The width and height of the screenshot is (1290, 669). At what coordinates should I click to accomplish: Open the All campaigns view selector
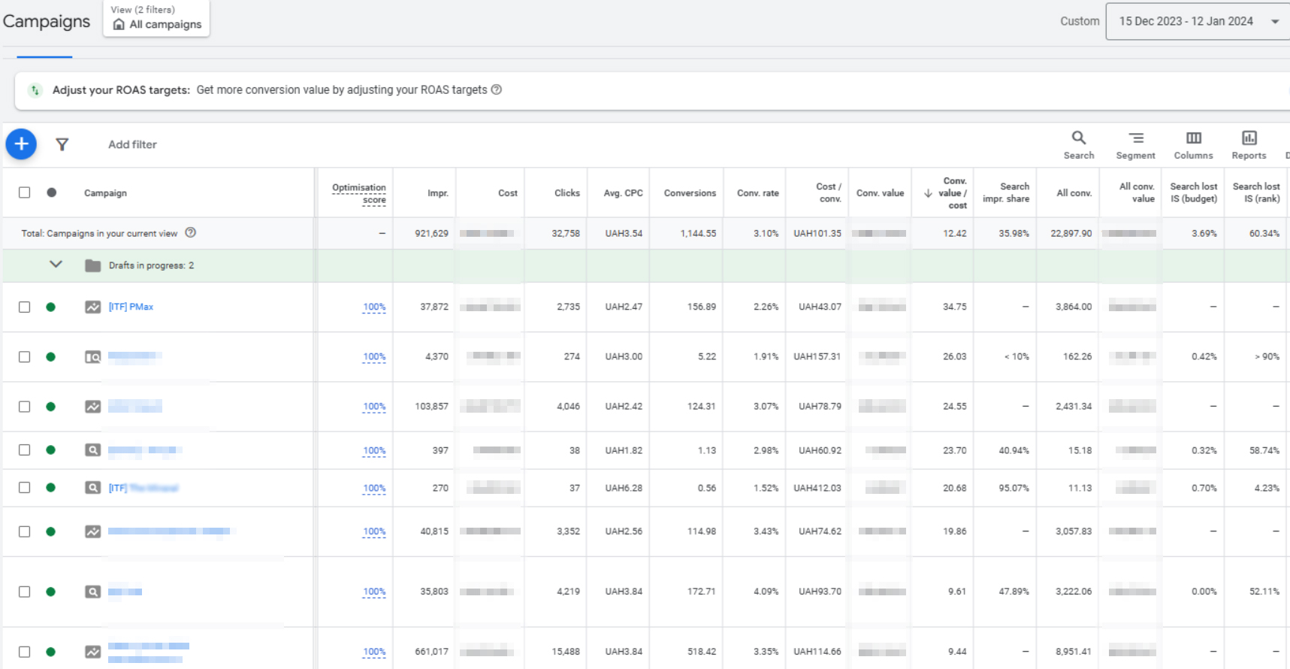click(156, 18)
